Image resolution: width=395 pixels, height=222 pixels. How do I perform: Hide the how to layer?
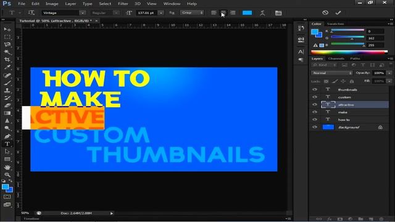(x=315, y=120)
